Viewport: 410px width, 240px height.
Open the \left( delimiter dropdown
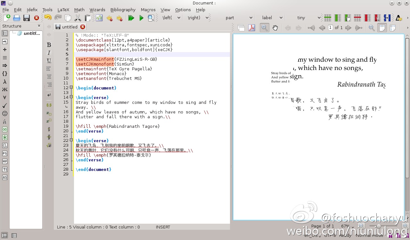(172, 18)
